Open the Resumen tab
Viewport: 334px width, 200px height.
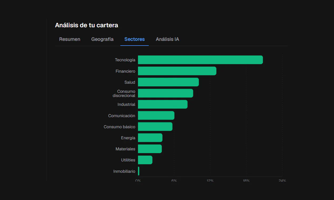[x=70, y=39]
